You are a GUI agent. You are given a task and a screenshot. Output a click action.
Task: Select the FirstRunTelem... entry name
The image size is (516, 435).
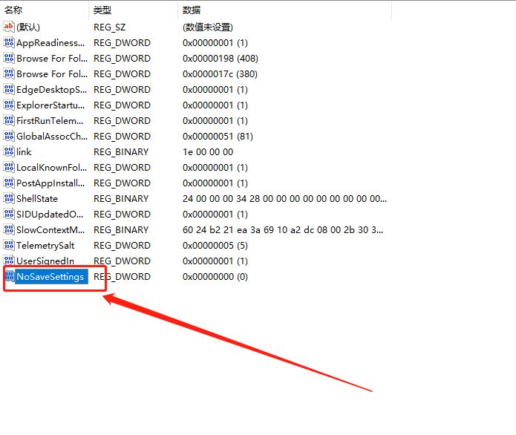pyautogui.click(x=50, y=121)
